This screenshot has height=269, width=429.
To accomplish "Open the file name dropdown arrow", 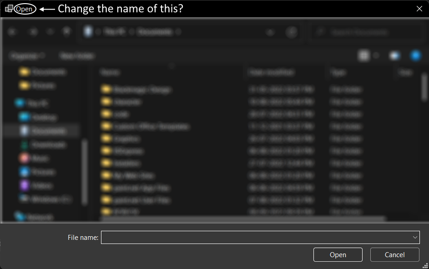I will 414,237.
